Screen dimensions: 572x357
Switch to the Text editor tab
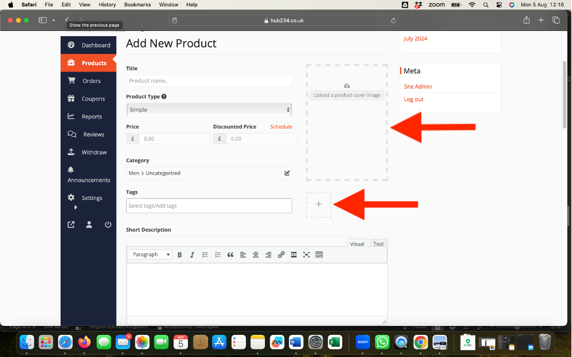click(378, 244)
